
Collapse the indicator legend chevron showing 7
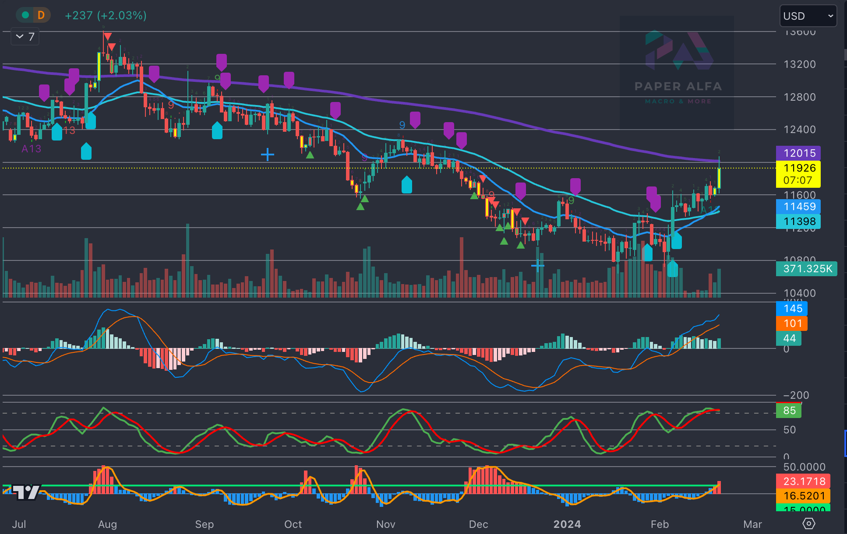25,37
